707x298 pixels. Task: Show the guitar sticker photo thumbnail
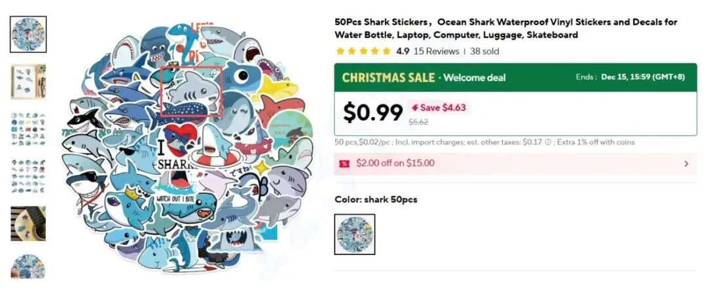tap(28, 224)
